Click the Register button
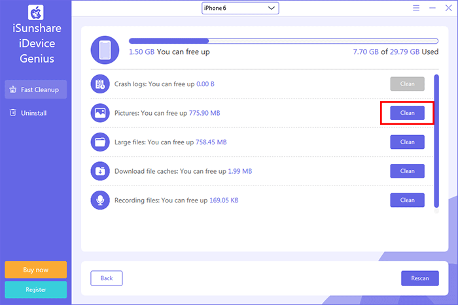The height and width of the screenshot is (305, 458). click(35, 289)
